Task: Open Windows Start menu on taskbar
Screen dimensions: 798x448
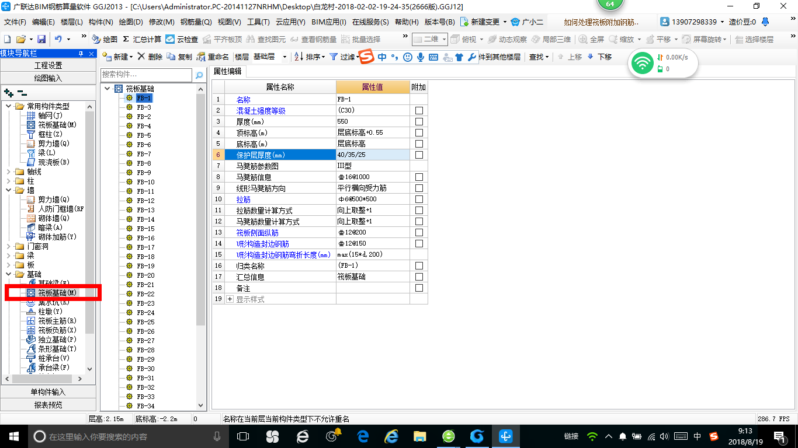Action: click(13, 436)
